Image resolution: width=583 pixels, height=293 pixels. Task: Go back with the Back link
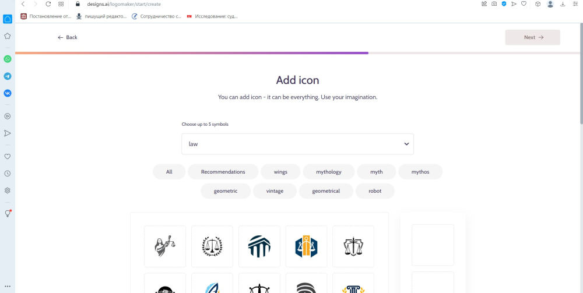coord(68,37)
